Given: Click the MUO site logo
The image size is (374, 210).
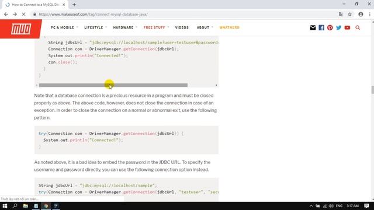Looking at the screenshot, I should (21, 29).
